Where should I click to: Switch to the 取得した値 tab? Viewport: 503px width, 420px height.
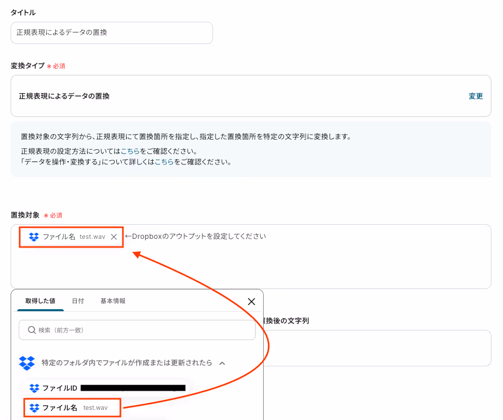(x=40, y=301)
